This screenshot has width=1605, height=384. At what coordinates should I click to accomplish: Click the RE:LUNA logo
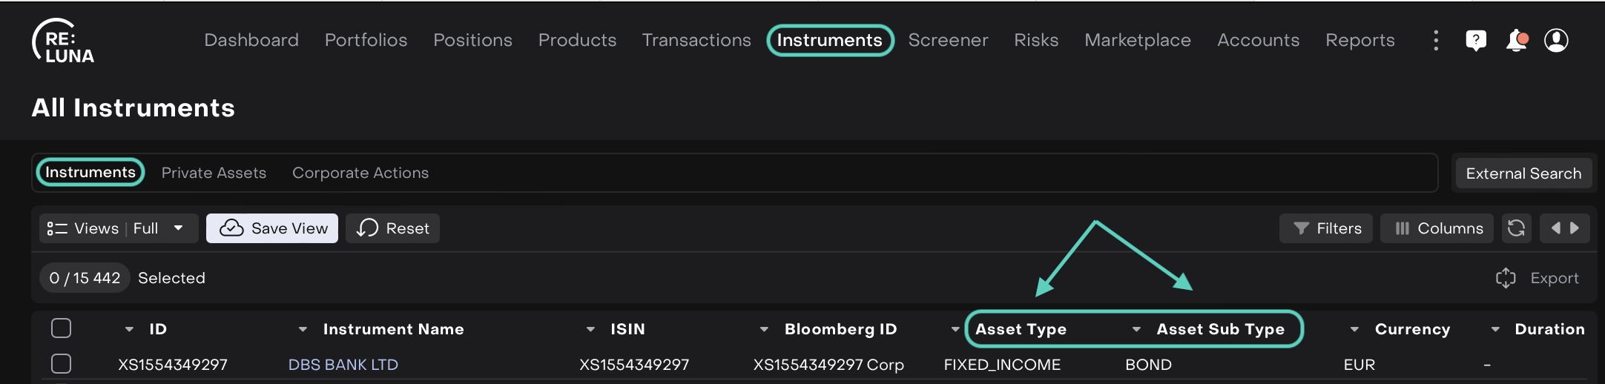coord(63,41)
